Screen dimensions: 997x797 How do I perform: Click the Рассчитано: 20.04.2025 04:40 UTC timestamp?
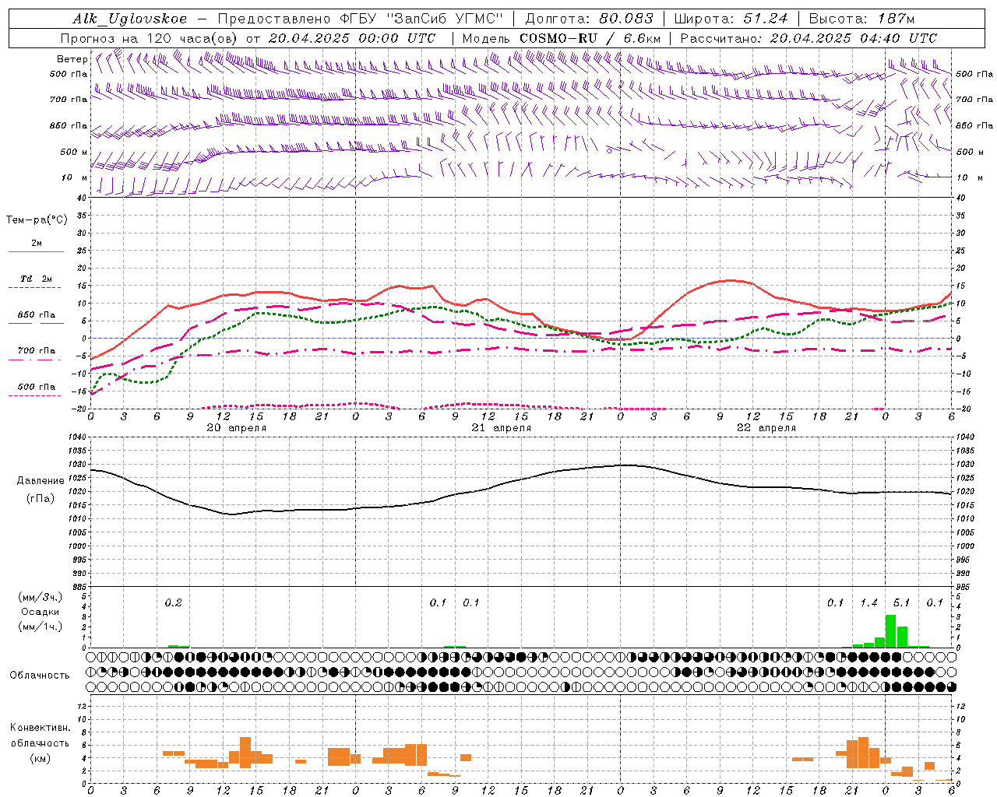pyautogui.click(x=809, y=38)
